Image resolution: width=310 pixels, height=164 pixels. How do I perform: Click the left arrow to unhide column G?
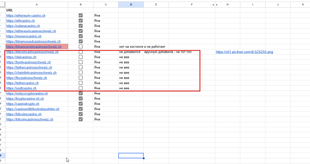coord(213,4)
